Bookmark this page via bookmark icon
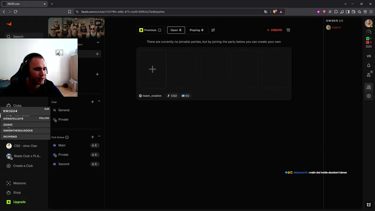This screenshot has height=211, width=375. 69,12
